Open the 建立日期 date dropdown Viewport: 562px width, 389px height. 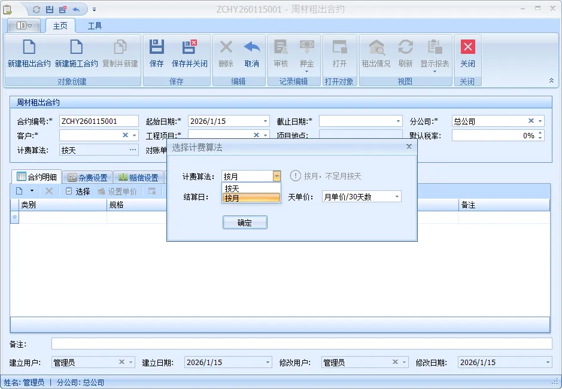coord(268,363)
